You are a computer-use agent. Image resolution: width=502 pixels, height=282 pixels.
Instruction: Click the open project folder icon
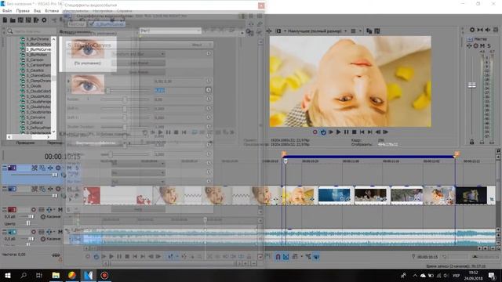point(13,20)
